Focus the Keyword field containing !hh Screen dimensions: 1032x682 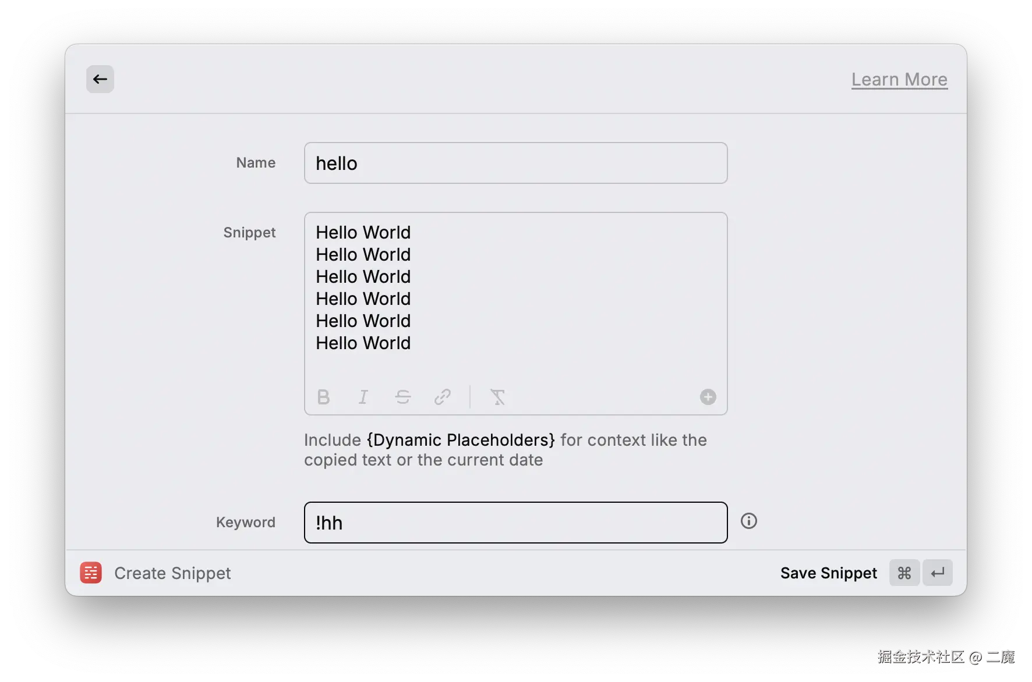click(515, 523)
